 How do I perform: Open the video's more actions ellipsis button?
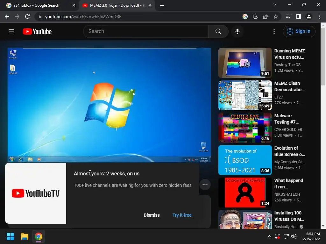[205, 185]
